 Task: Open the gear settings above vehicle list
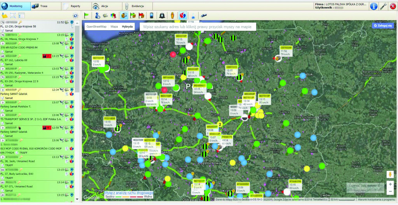pos(76,16)
